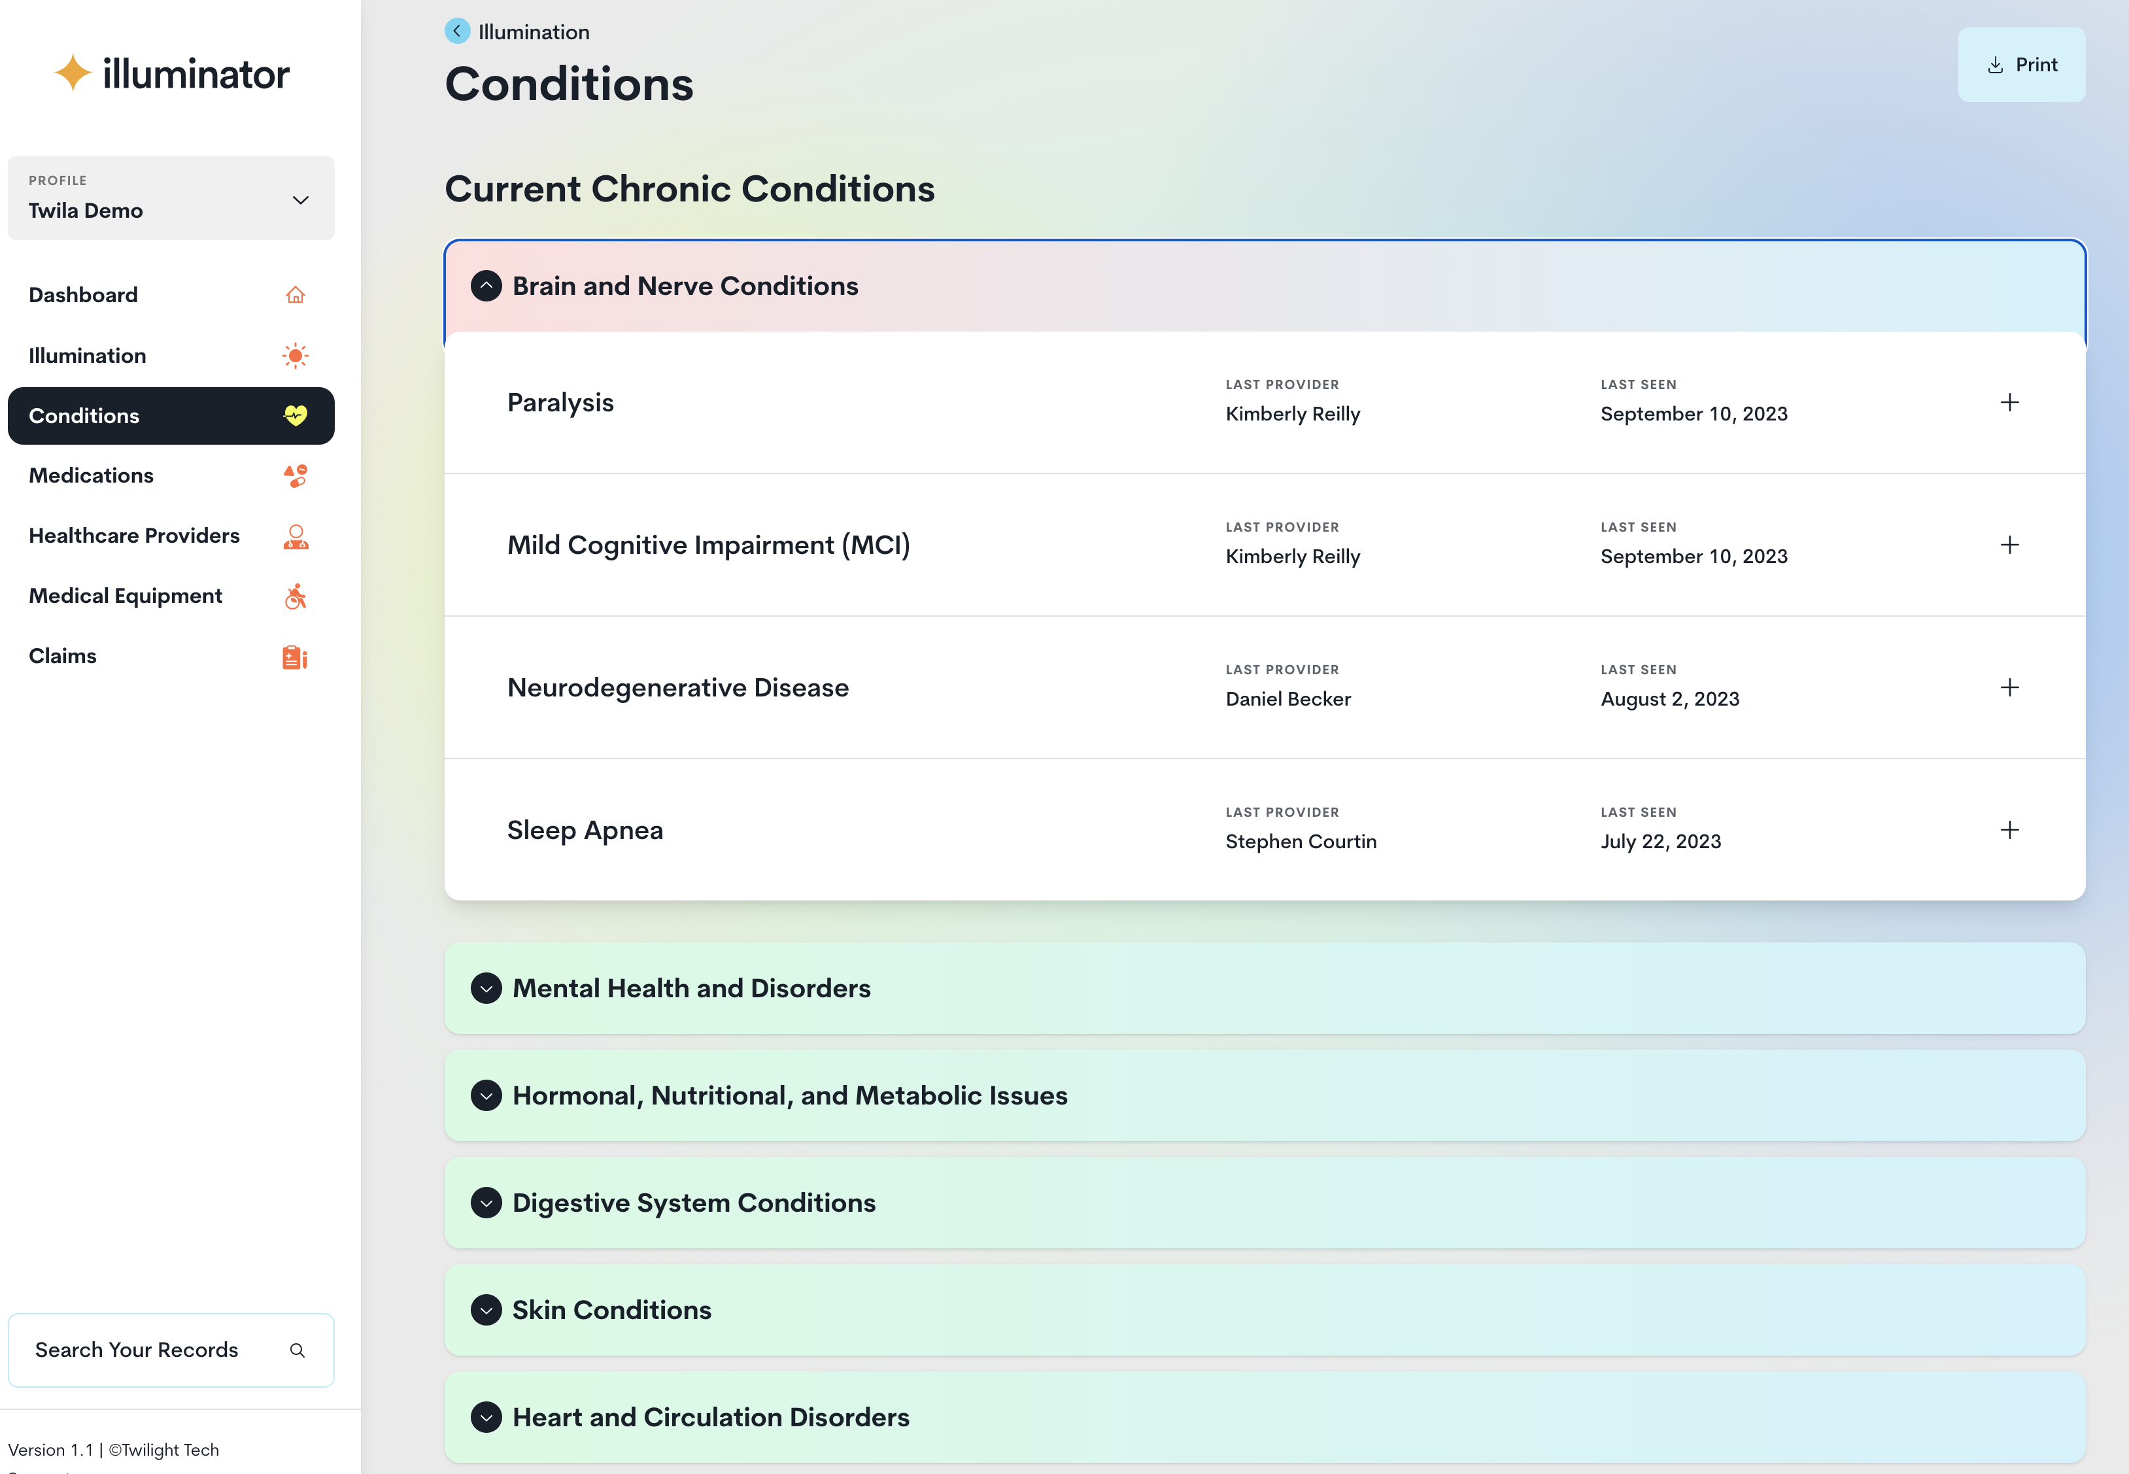The height and width of the screenshot is (1474, 2129).
Task: Select the Dashboard home icon
Action: click(x=296, y=294)
